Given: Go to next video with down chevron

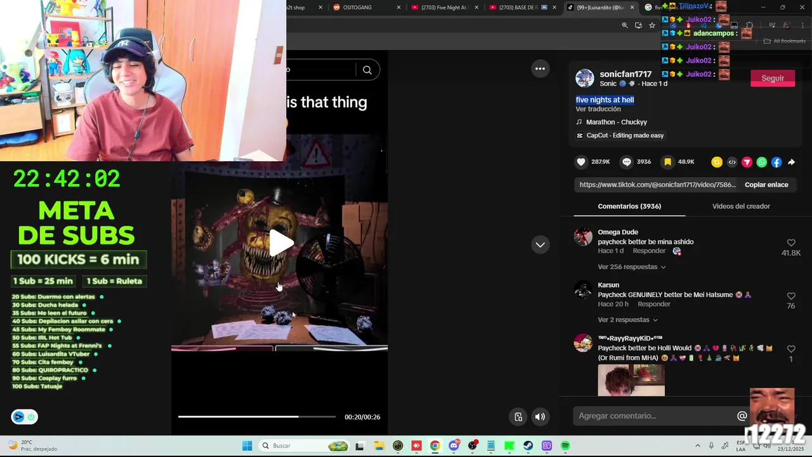Looking at the screenshot, I should (x=540, y=244).
